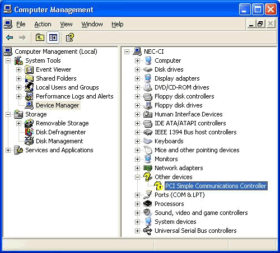The image size is (280, 253).
Task: Toggle the Show/Hide Console Tree button
Action: click(53, 38)
